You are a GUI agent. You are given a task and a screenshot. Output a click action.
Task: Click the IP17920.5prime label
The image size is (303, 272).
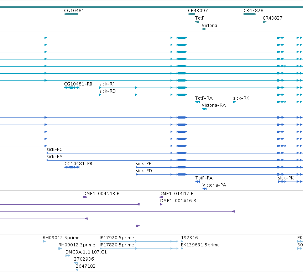pyautogui.click(x=116, y=237)
